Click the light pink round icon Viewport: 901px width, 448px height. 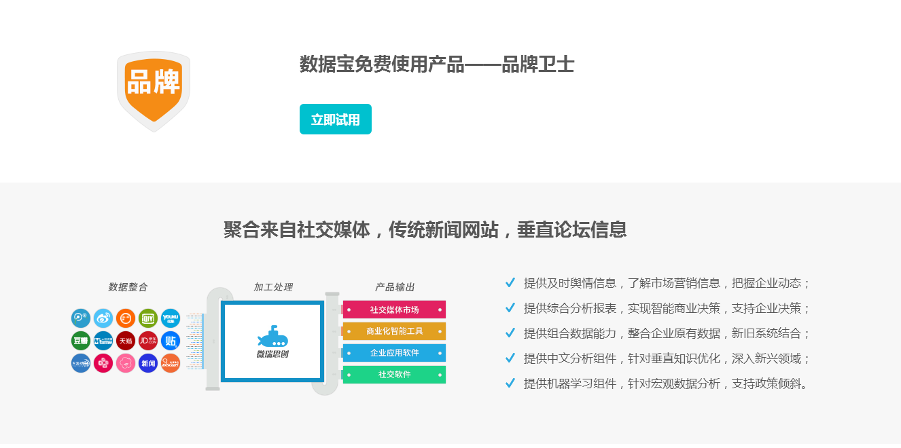pyautogui.click(x=126, y=363)
